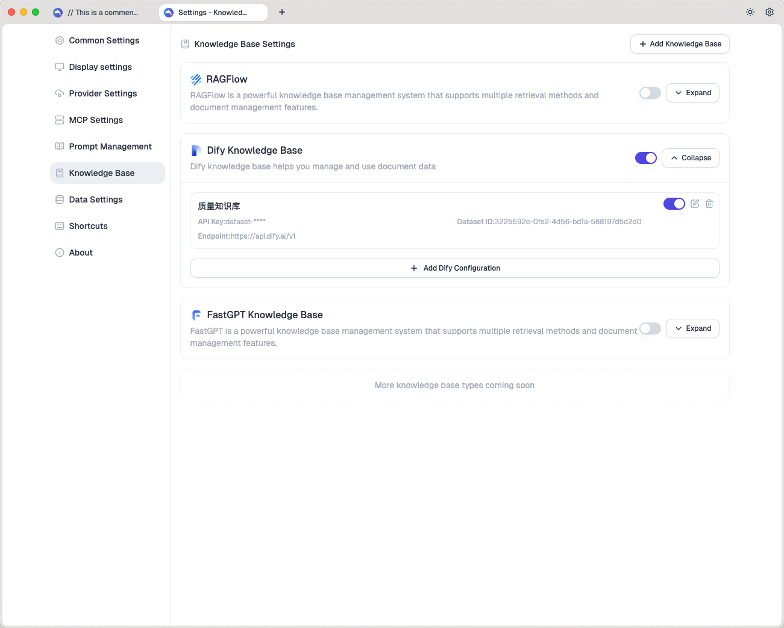Screen dimensions: 784x628
Task: Click 'More knowledge base types coming soon'
Action: tap(454, 385)
